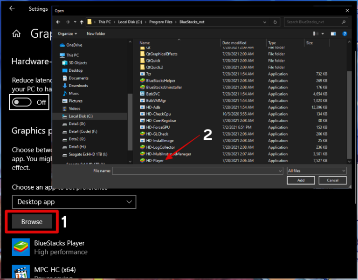358x280 pixels.
Task: Select the HD-MultiInstanceManager application
Action: coord(165,154)
